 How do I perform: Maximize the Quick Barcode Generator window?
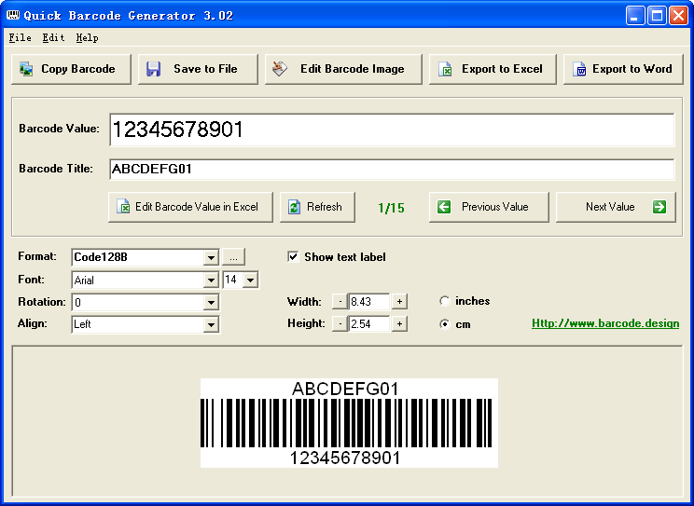point(658,16)
